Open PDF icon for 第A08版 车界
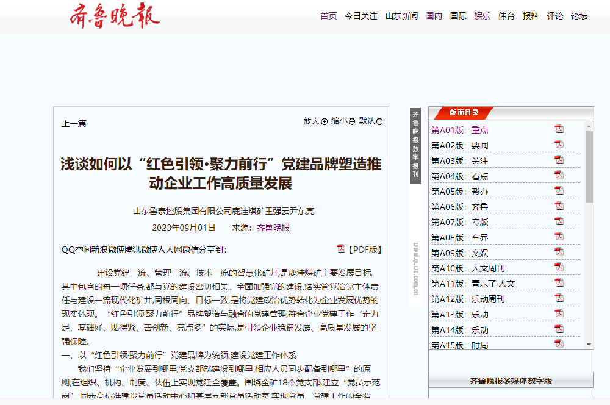 pos(559,237)
